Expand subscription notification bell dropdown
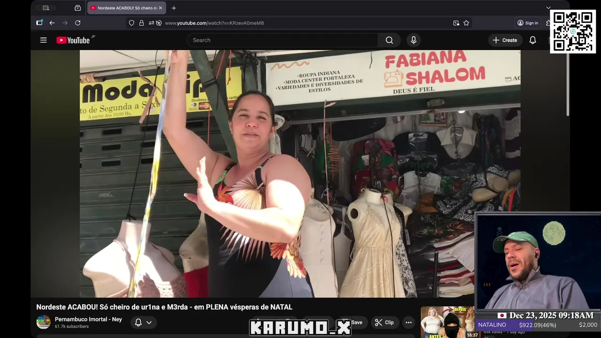This screenshot has height=338, width=601. click(x=143, y=323)
